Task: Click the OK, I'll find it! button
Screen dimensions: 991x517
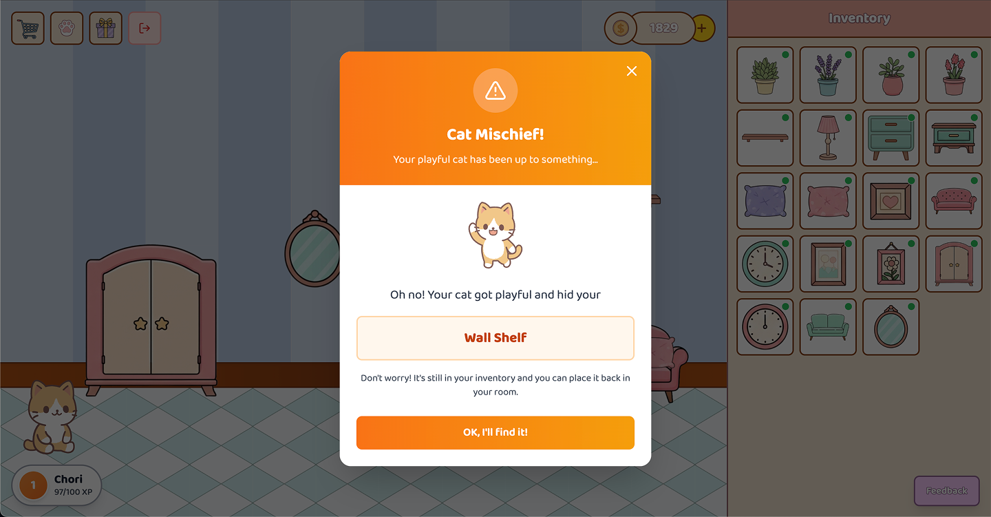Action: click(495, 432)
